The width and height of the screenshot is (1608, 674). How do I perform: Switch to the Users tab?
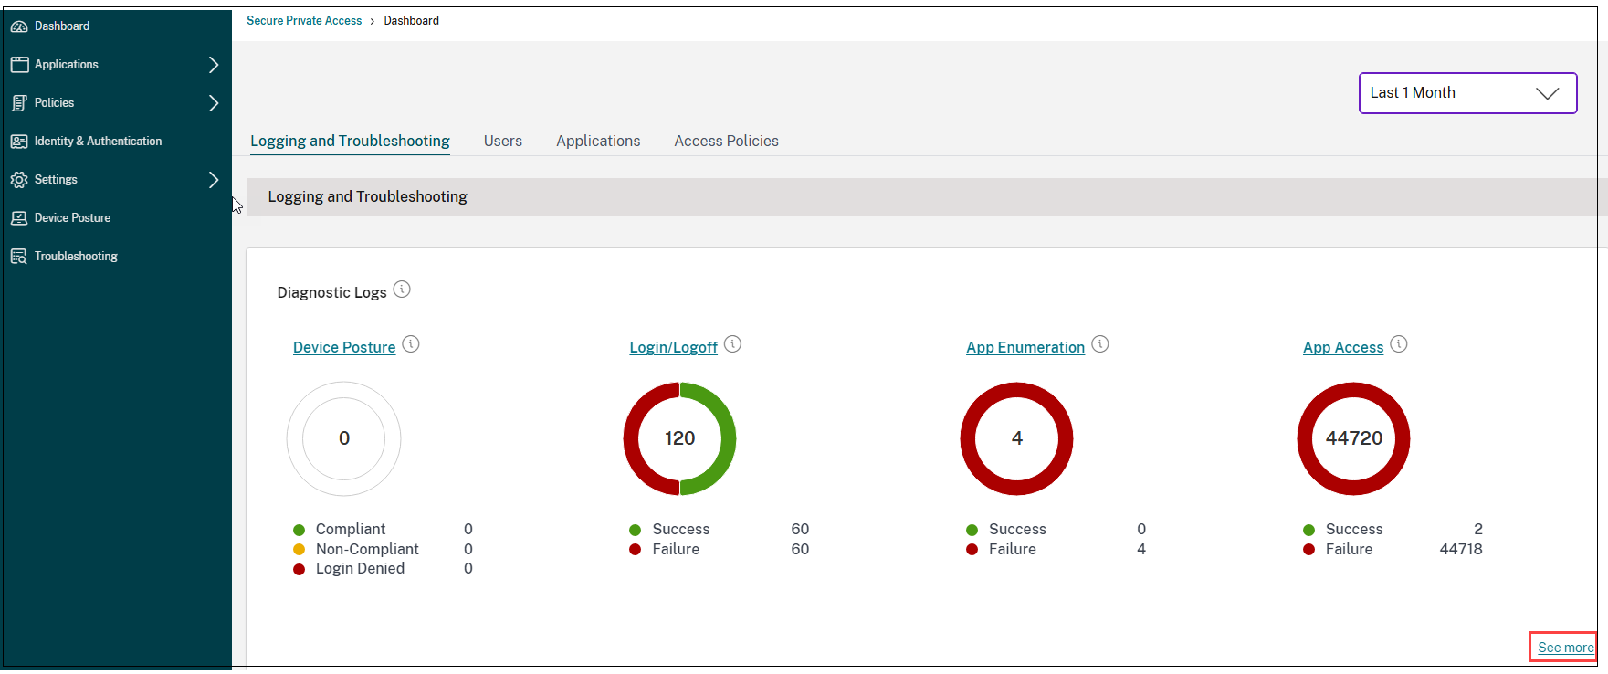(503, 142)
